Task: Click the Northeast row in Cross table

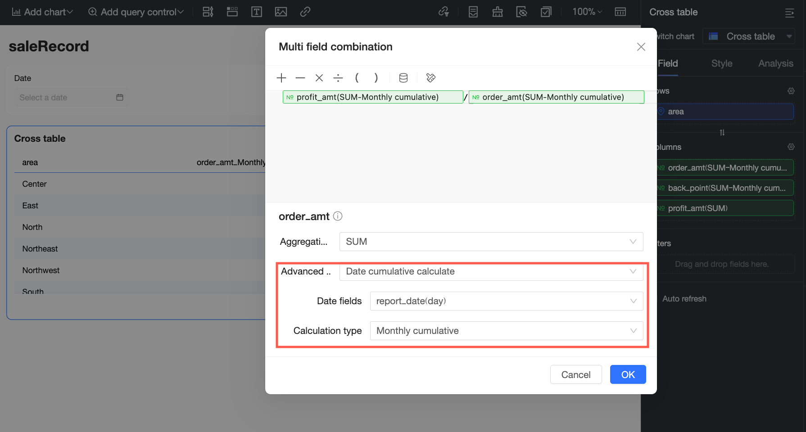Action: coord(140,249)
